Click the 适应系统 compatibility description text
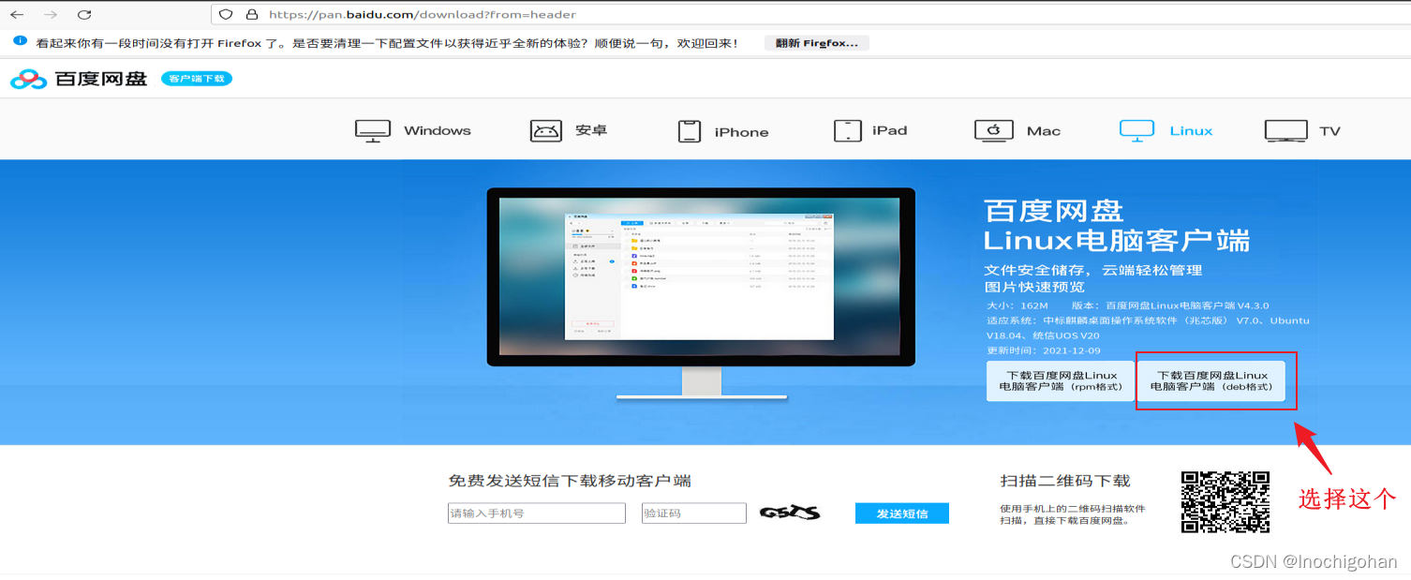1411x580 pixels. pos(1148,328)
